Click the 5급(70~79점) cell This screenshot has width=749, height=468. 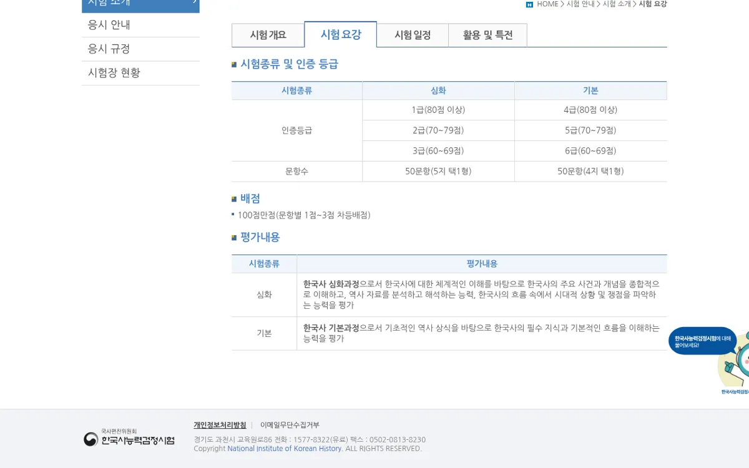pyautogui.click(x=590, y=130)
